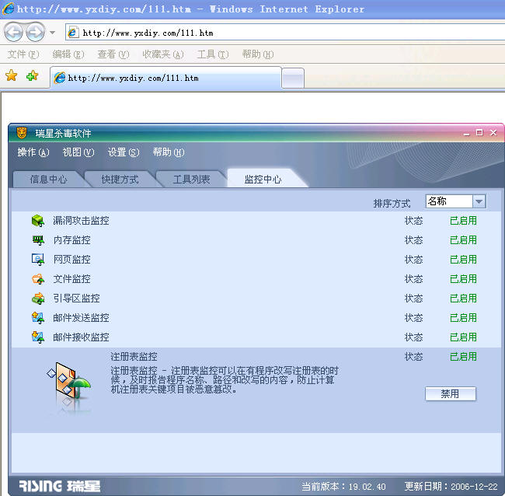Open the 工具(T) menu in Internet Explorer
The height and width of the screenshot is (496, 505).
[213, 54]
